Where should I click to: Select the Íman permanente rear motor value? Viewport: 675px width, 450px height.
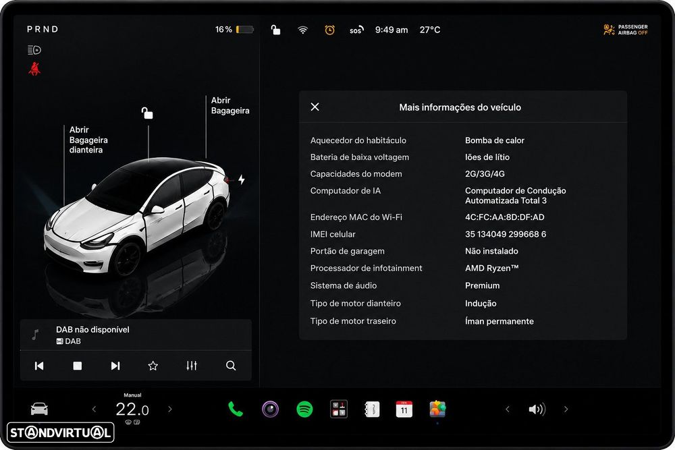pyautogui.click(x=500, y=321)
